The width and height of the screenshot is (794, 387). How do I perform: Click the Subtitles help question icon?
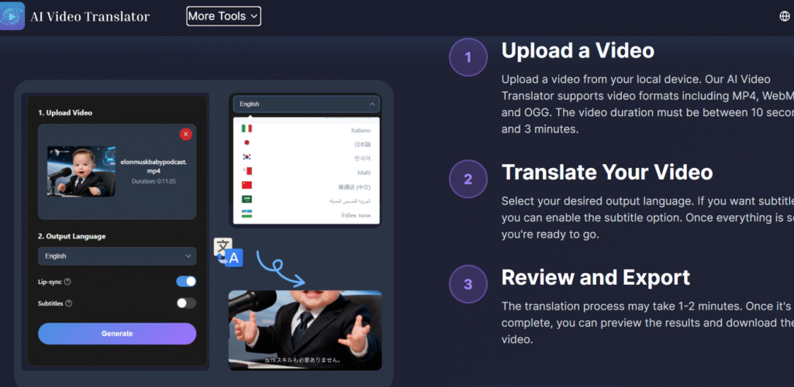tap(69, 303)
